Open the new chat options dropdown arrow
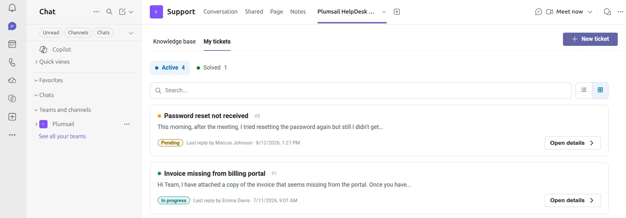 coord(131,12)
